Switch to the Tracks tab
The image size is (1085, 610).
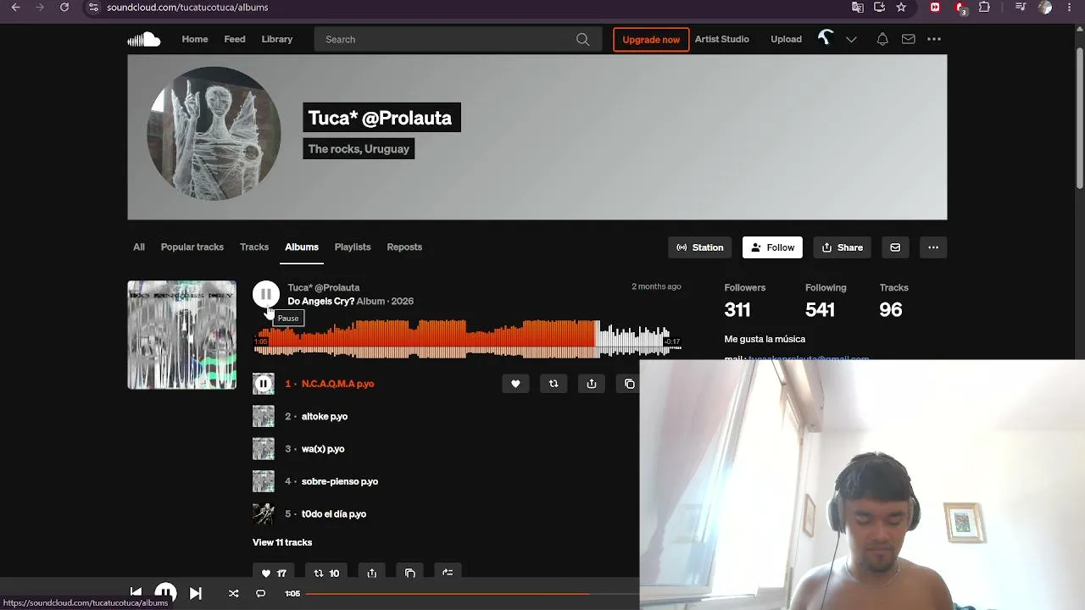254,247
